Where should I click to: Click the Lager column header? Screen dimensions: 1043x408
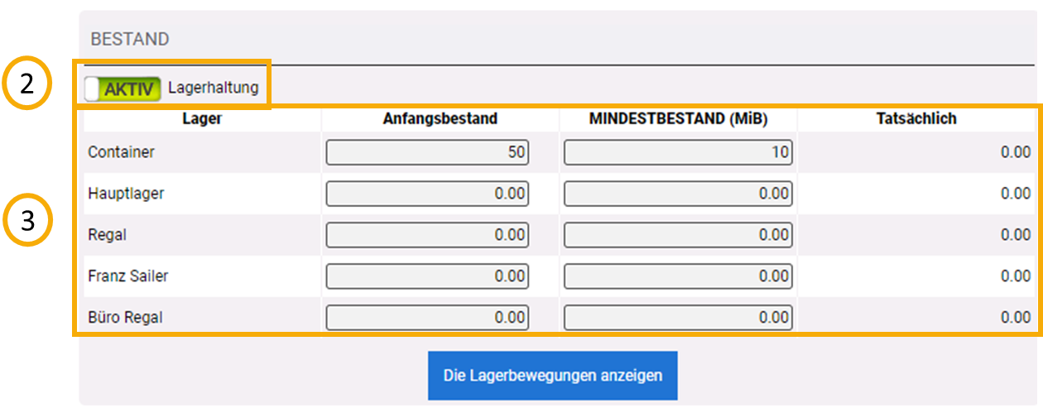(x=202, y=118)
